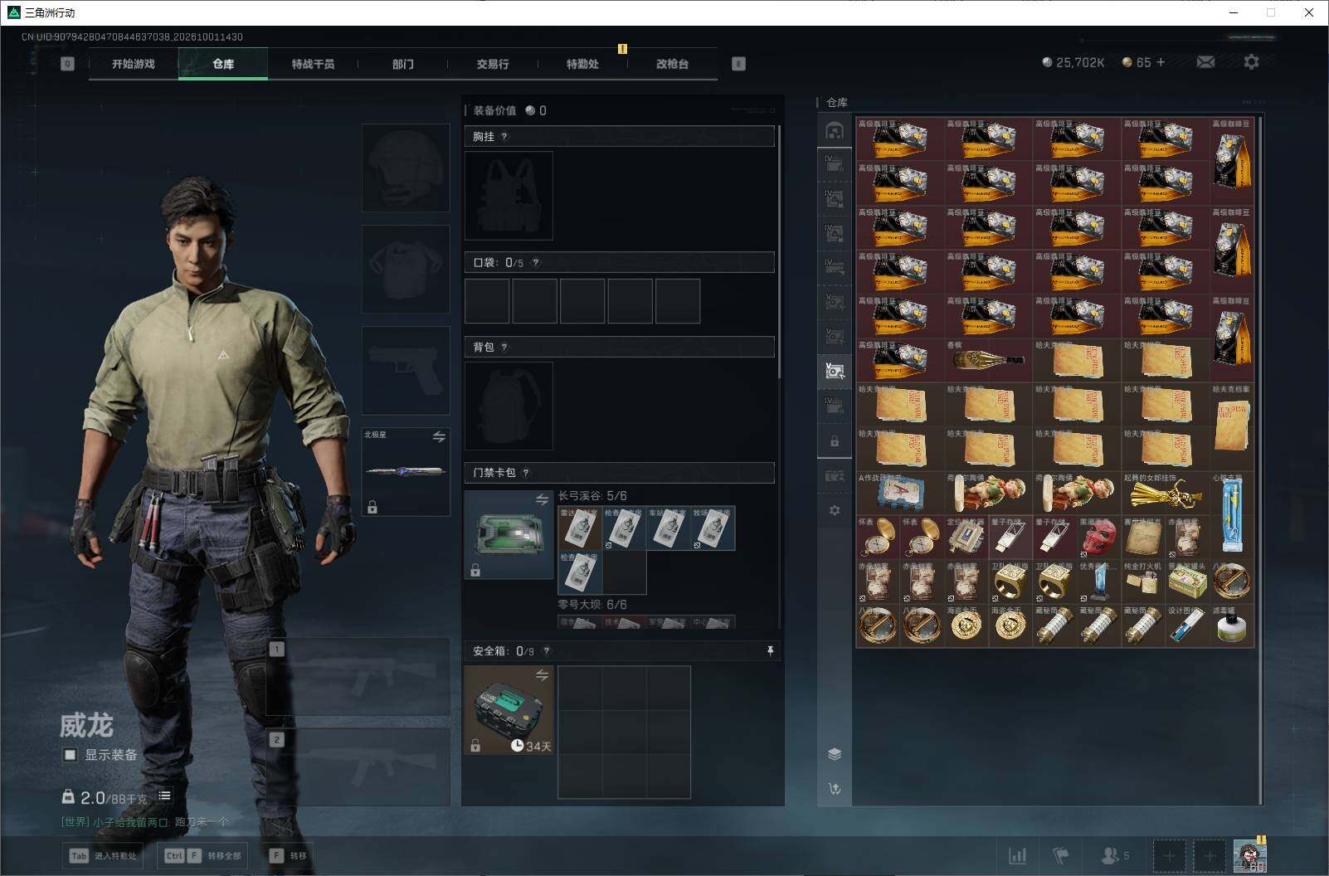1329x876 pixels.
Task: Click the empty helmet equipment slot
Action: (406, 168)
